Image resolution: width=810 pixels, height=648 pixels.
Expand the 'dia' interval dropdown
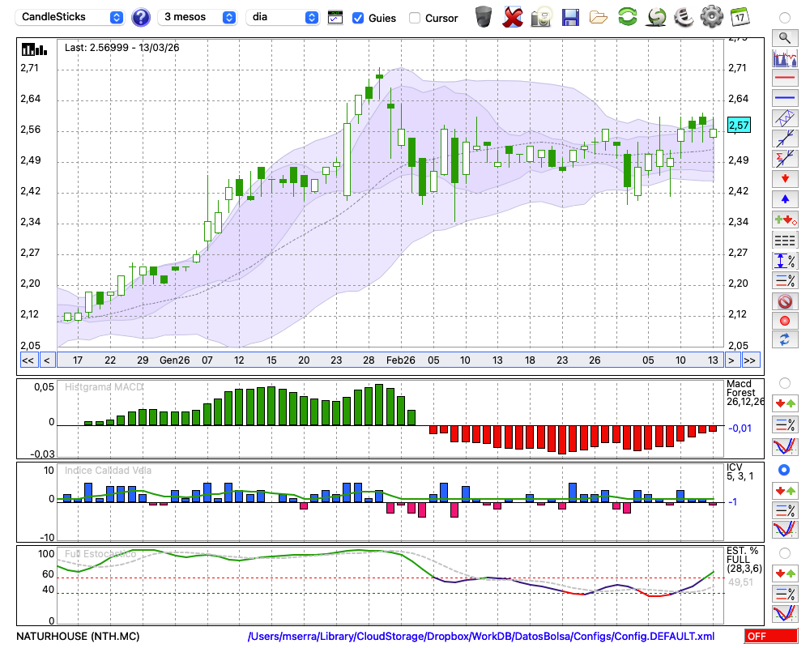(283, 17)
